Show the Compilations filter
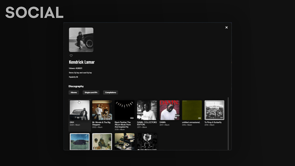The height and width of the screenshot is (166, 295). (x=111, y=92)
